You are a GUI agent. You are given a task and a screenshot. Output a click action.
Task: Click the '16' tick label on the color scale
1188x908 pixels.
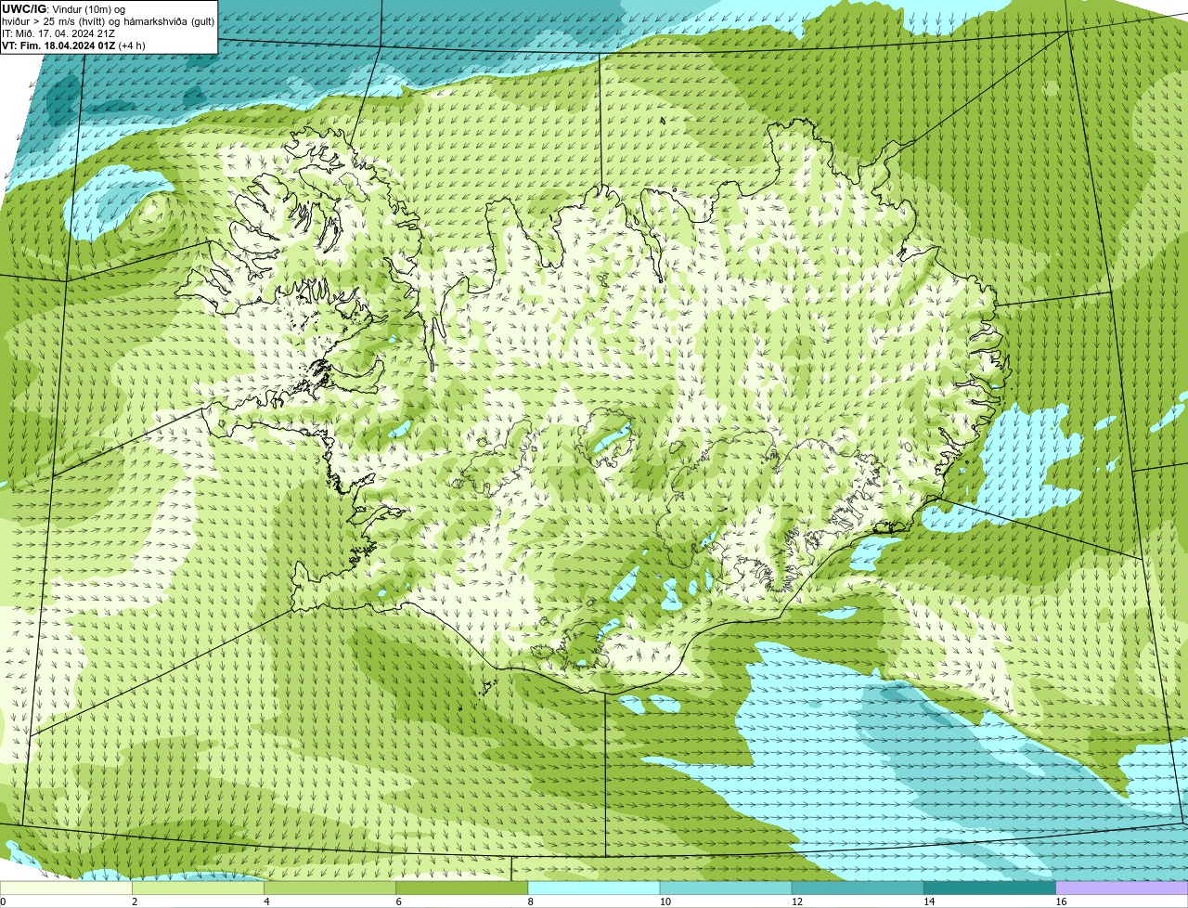[1062, 902]
